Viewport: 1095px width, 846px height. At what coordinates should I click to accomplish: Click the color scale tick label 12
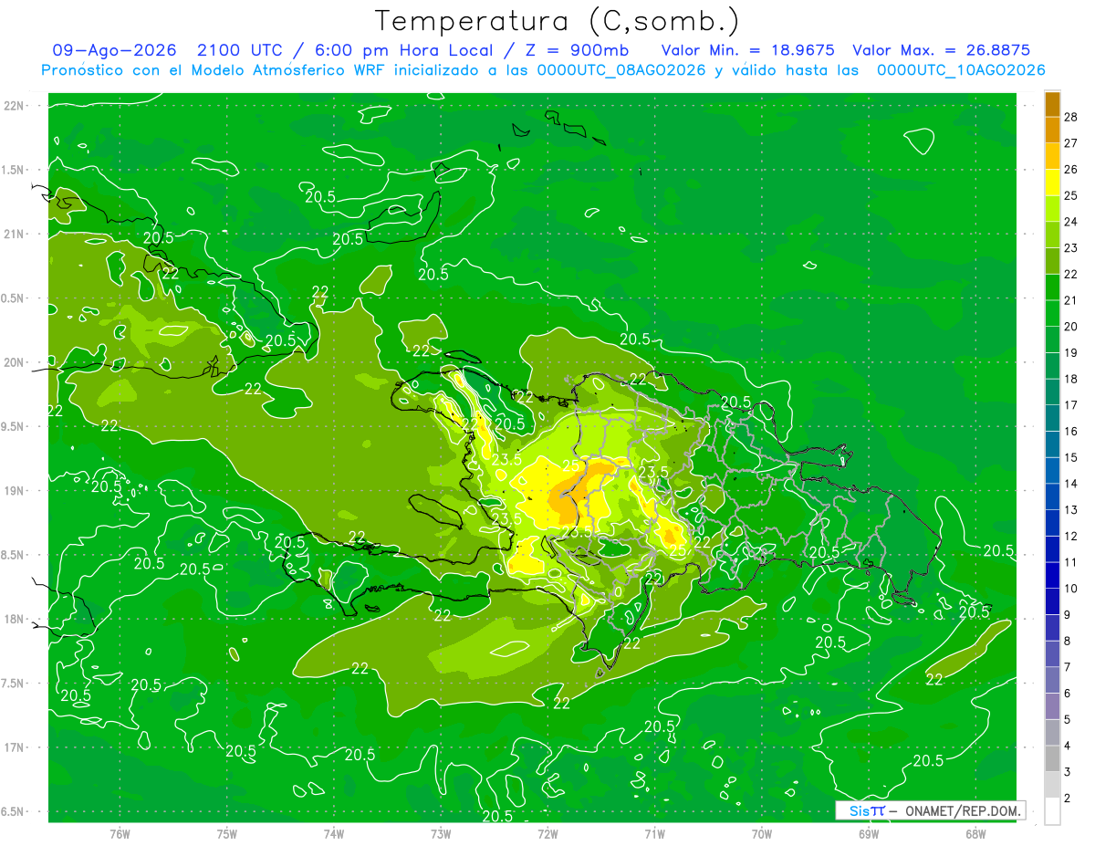point(1071,536)
